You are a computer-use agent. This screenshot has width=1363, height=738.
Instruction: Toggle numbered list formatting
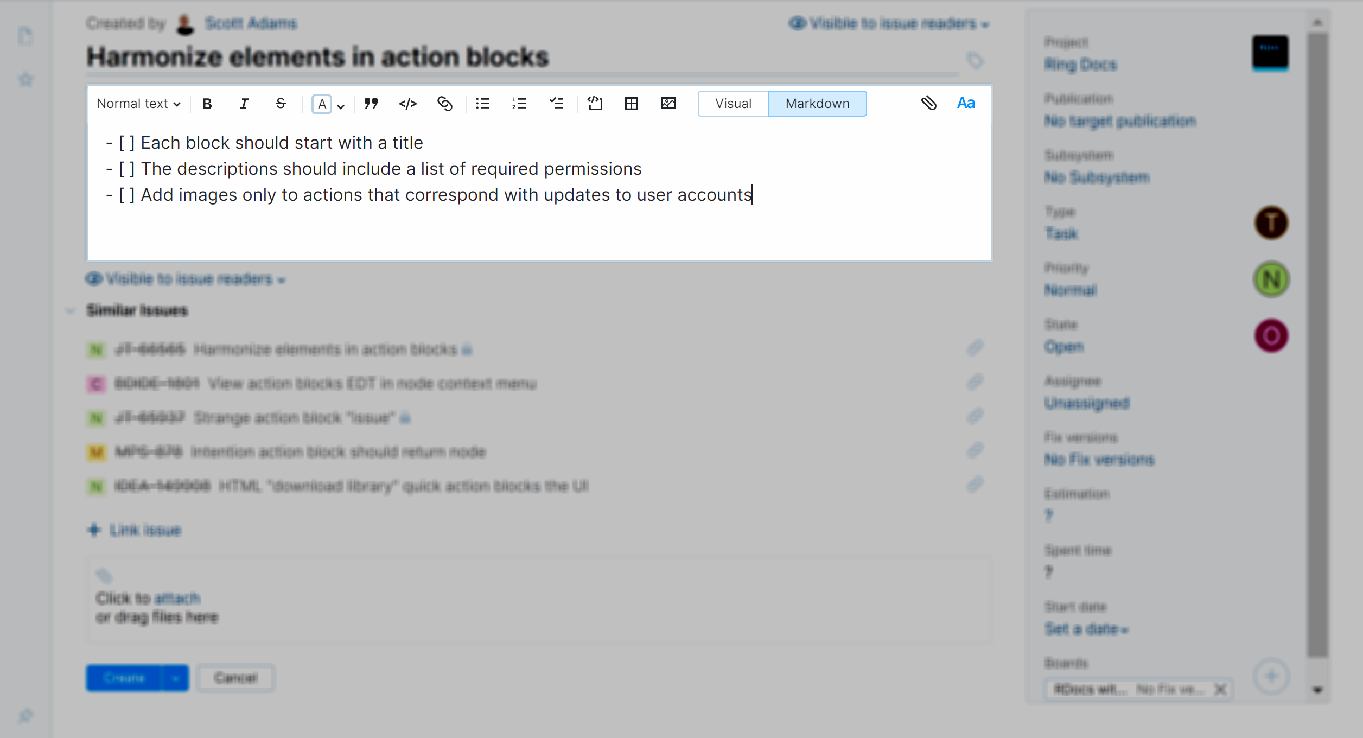click(519, 104)
